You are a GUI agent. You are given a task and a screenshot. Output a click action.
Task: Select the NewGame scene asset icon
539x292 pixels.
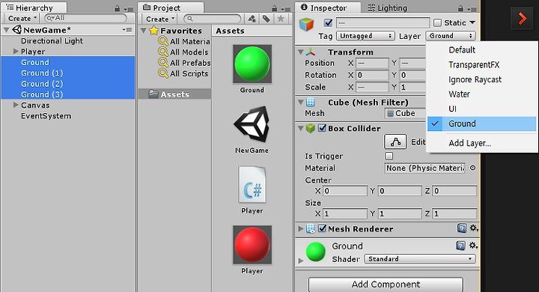[x=252, y=124]
